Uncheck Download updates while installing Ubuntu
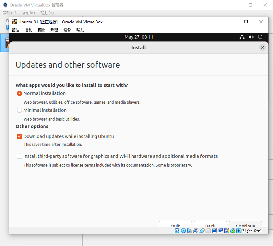This screenshot has width=273, height=246. pos(19,136)
